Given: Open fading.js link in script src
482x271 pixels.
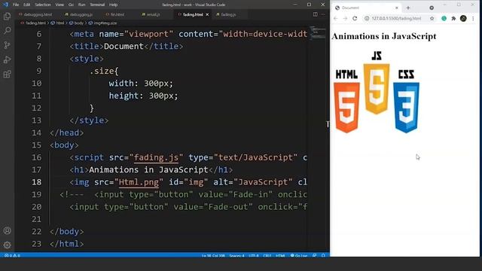Looking at the screenshot, I should 156,157.
